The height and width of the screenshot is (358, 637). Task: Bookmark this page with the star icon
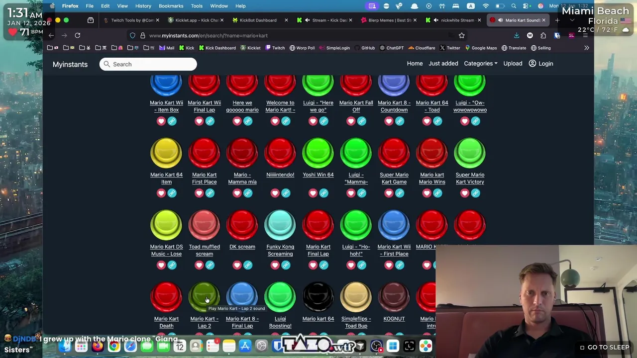(462, 35)
